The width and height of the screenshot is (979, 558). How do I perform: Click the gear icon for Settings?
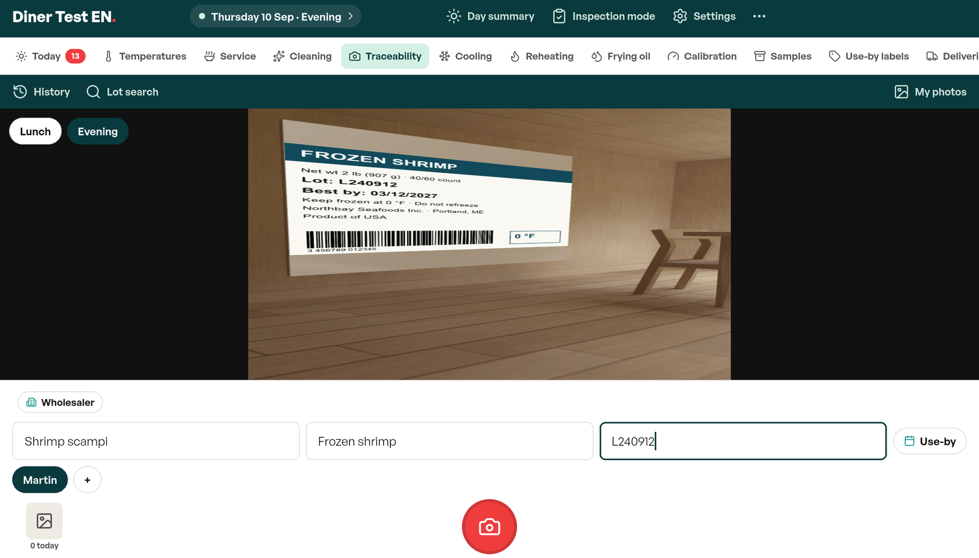[680, 17]
